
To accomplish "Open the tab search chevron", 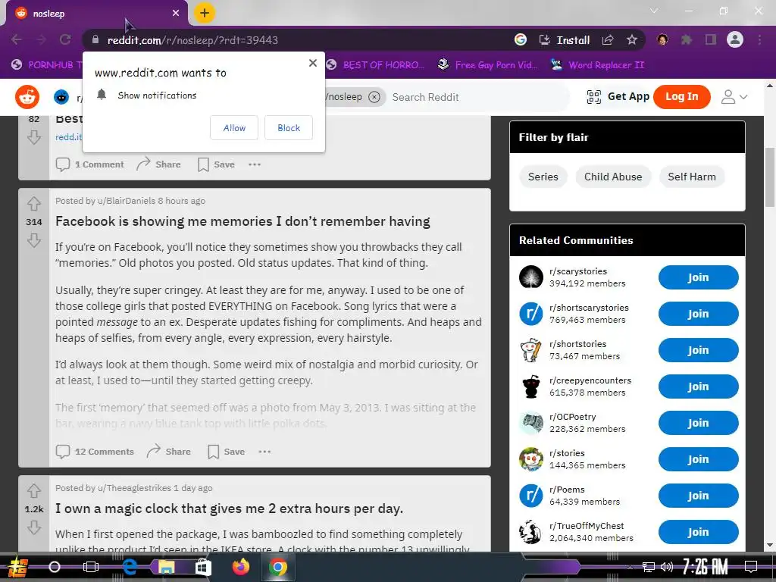I will click(x=654, y=11).
